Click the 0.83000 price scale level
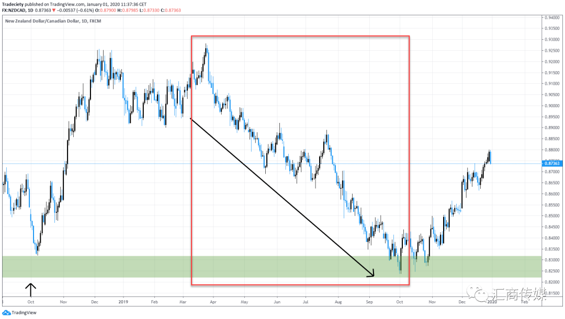This screenshot has width=565, height=319. click(x=552, y=260)
